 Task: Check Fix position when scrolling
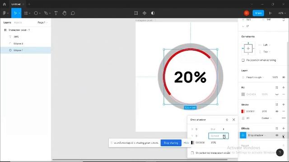click(x=243, y=60)
